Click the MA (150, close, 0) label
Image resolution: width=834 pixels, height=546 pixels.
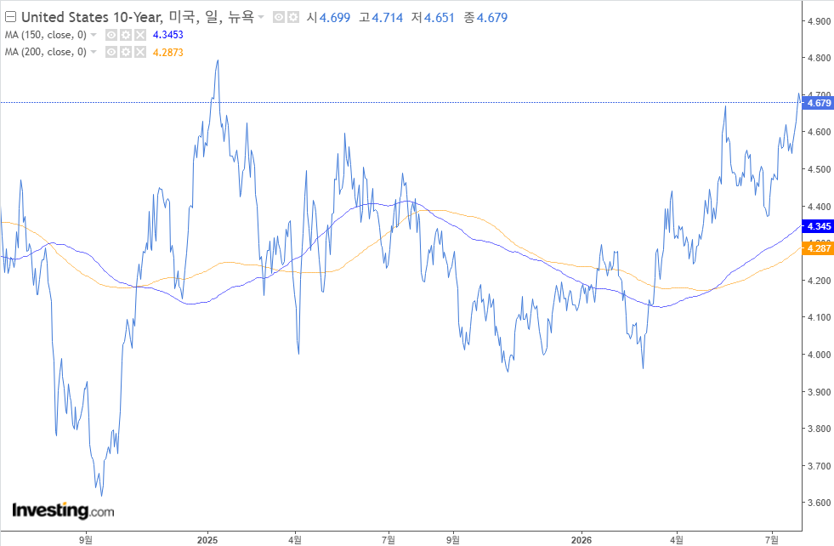click(46, 35)
